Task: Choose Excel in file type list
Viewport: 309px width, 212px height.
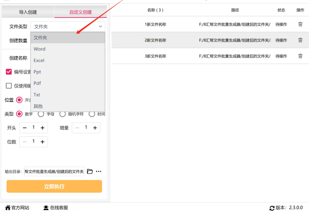Action: 68,60
